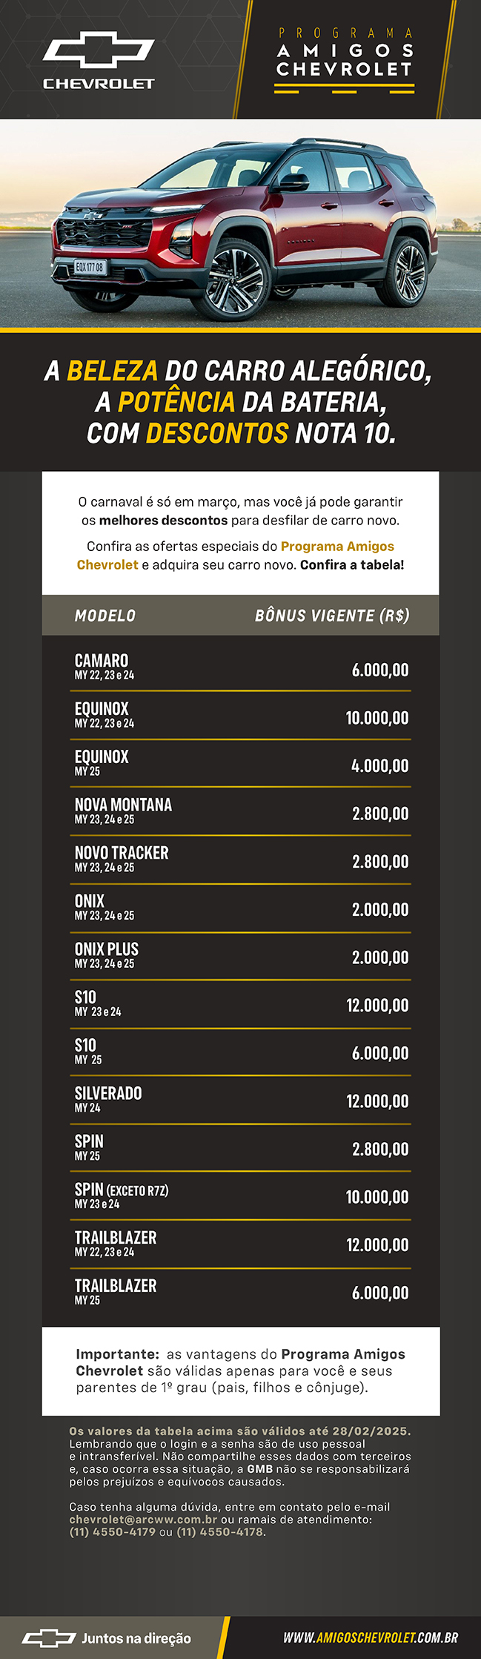Click phone number (11) 4550-4179

[113, 1531]
